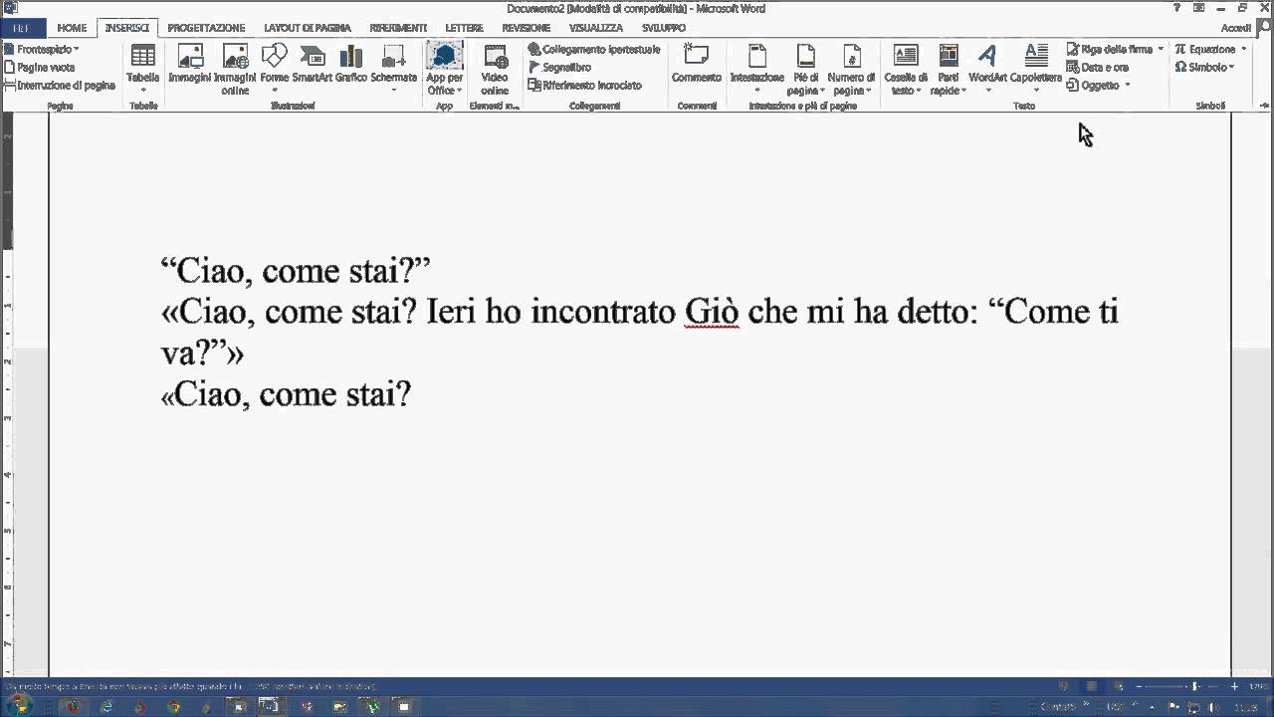Open the FILE backstage tab
Viewport: 1274px width, 717px height.
[22, 28]
